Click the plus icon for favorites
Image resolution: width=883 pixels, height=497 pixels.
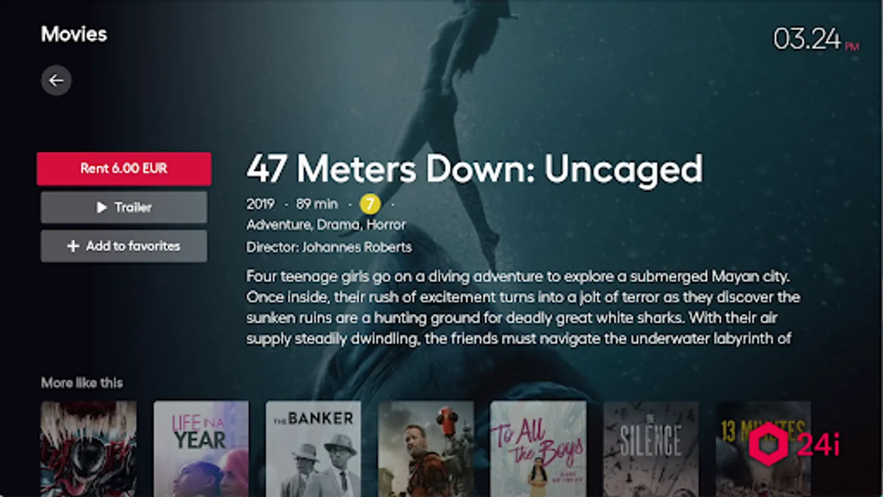73,246
